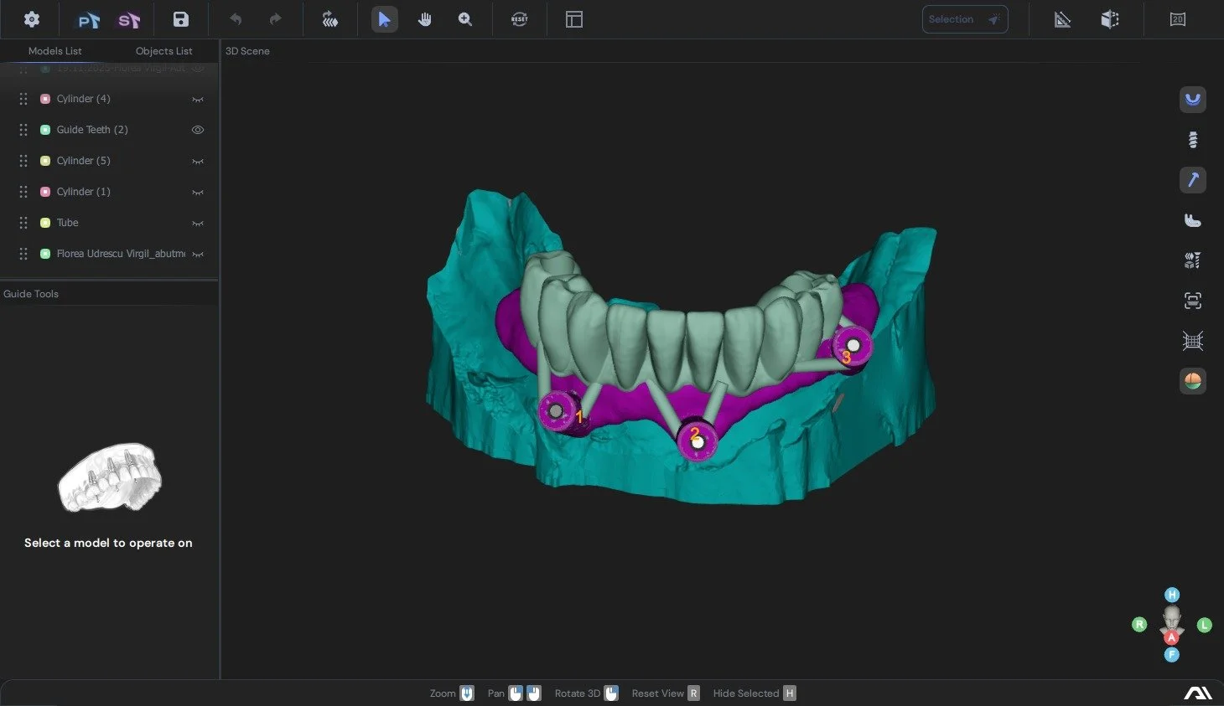Click the 2D view icon at top right
Viewport: 1224px width, 706px height.
1178,18
